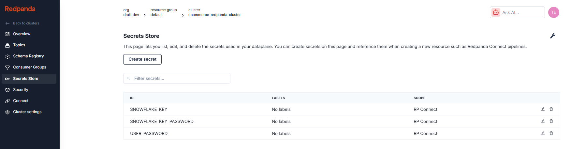Click breadcrumb chevron after draft.dev
Screen dimensions: 571x149
[x=145, y=15]
